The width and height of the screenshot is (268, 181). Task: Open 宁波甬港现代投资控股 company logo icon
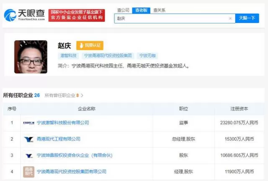coord(29,172)
